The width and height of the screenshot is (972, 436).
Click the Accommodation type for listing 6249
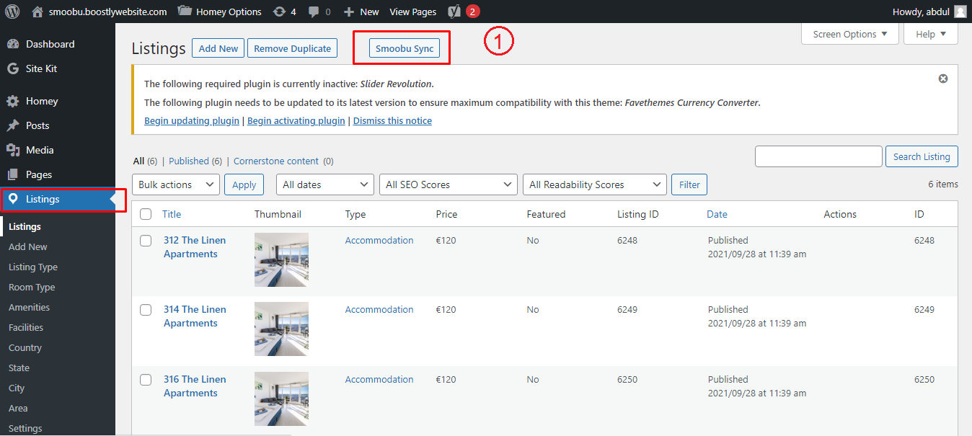(379, 309)
